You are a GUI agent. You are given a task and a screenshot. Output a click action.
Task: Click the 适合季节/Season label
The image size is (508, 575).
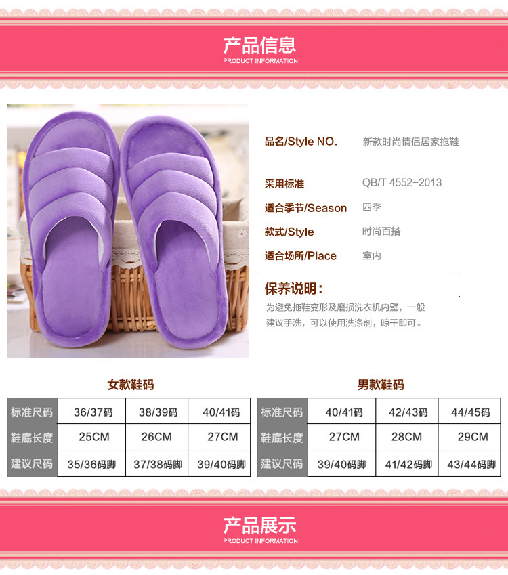point(305,208)
